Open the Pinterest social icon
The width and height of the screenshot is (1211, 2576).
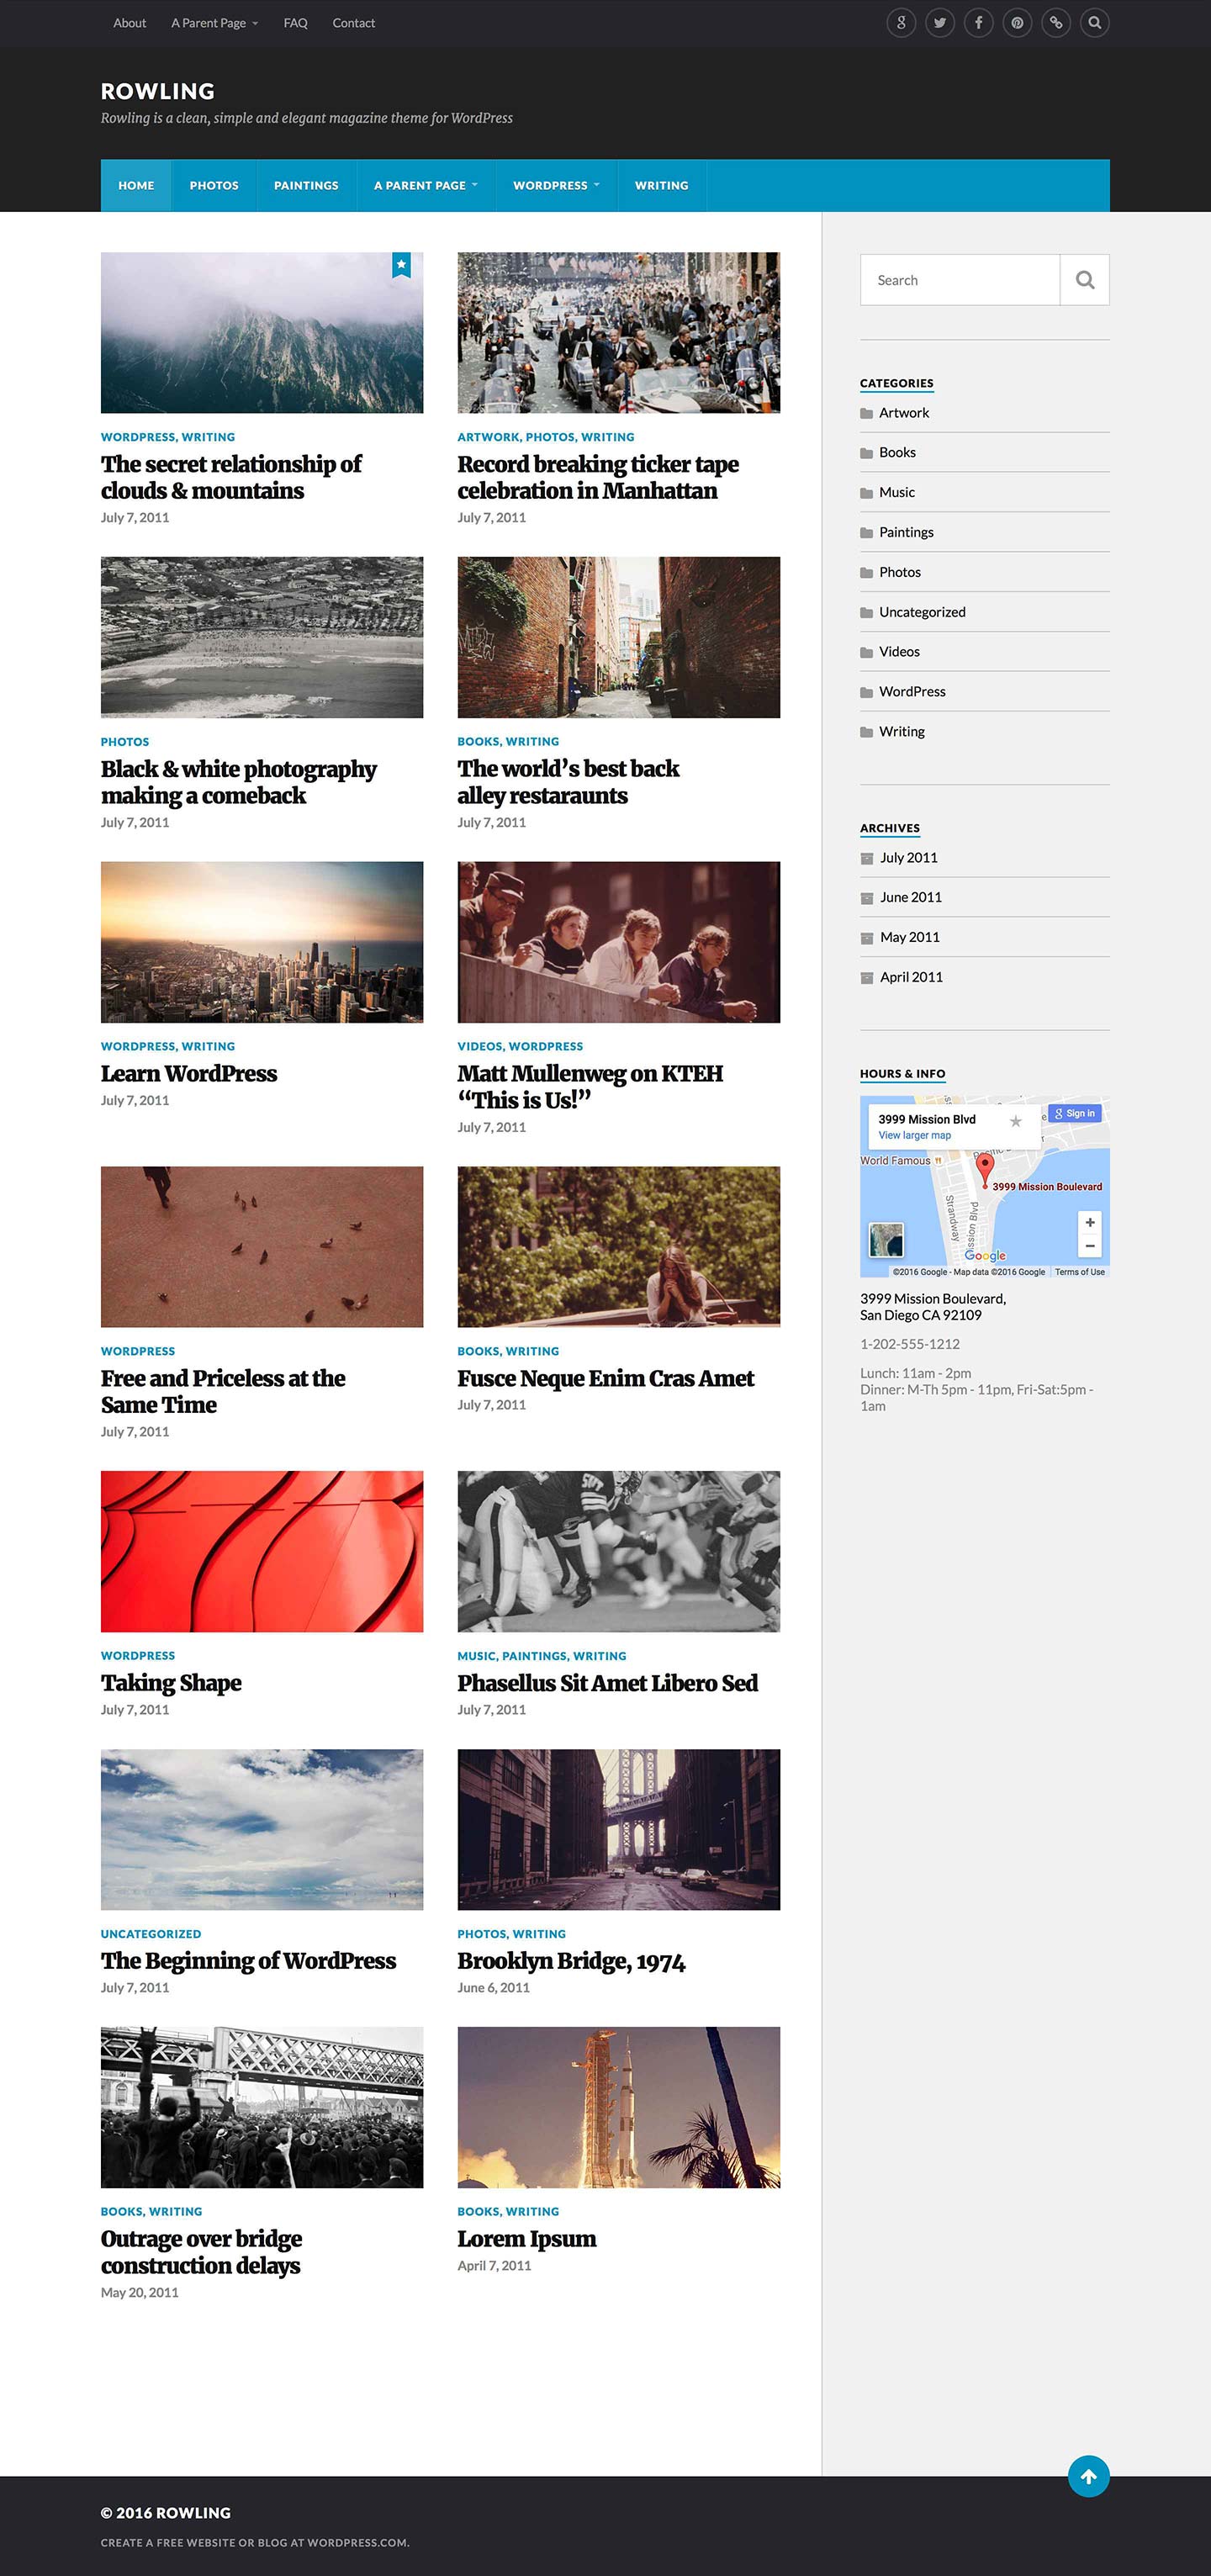pyautogui.click(x=1017, y=22)
